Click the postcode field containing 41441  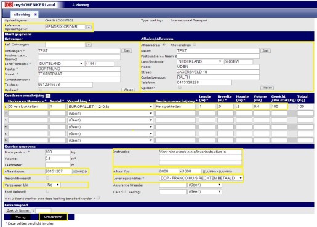point(100,64)
